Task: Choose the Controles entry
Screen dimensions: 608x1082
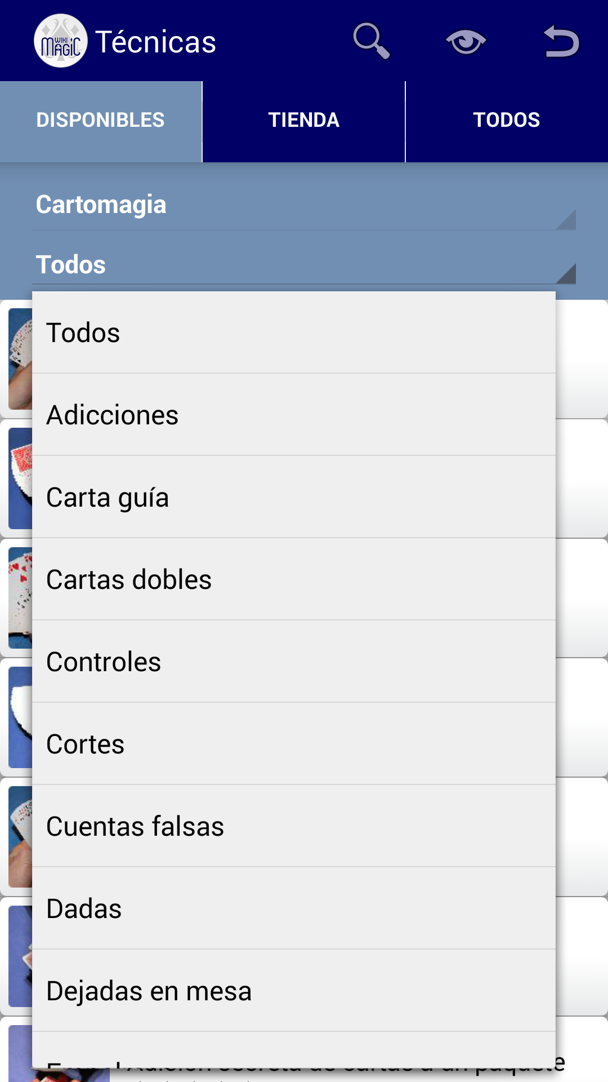Action: tap(294, 662)
